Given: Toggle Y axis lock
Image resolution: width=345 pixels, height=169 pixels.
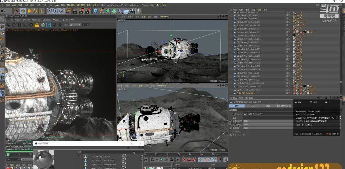Looking at the screenshot, I should pos(56,11).
